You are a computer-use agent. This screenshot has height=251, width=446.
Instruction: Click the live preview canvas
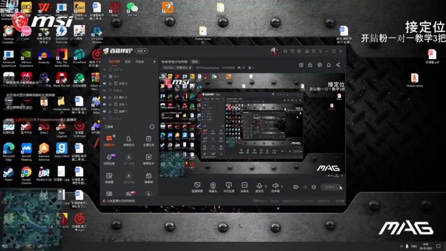coord(252,126)
